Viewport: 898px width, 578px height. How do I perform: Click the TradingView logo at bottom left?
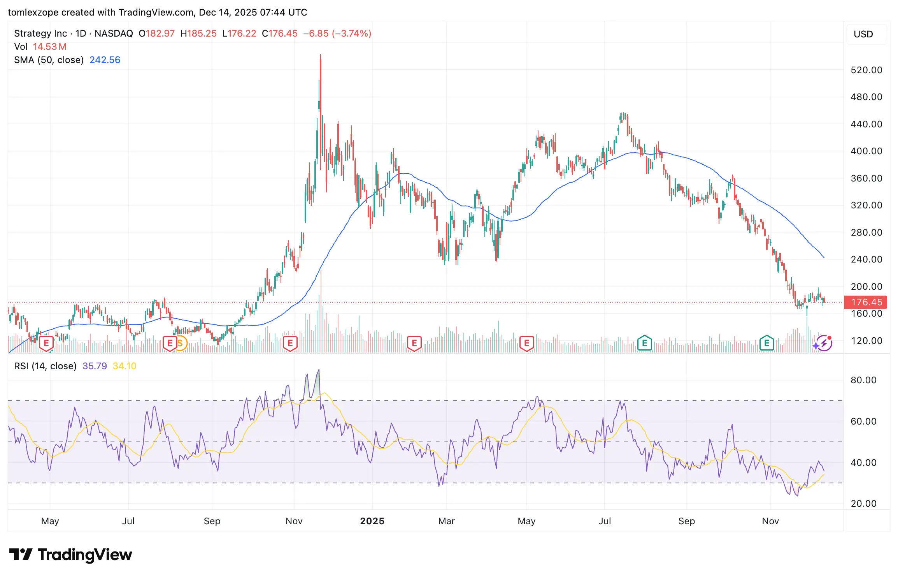pyautogui.click(x=70, y=555)
